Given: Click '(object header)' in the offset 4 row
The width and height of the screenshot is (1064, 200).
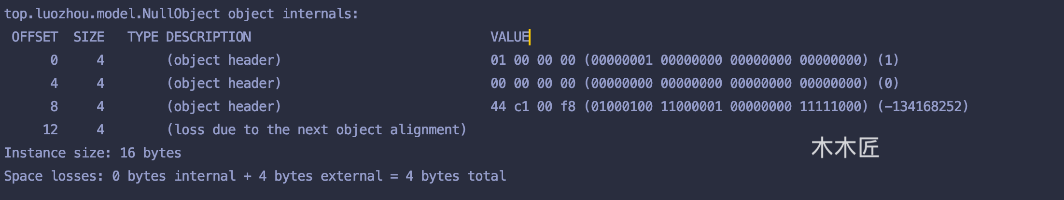Looking at the screenshot, I should (224, 84).
